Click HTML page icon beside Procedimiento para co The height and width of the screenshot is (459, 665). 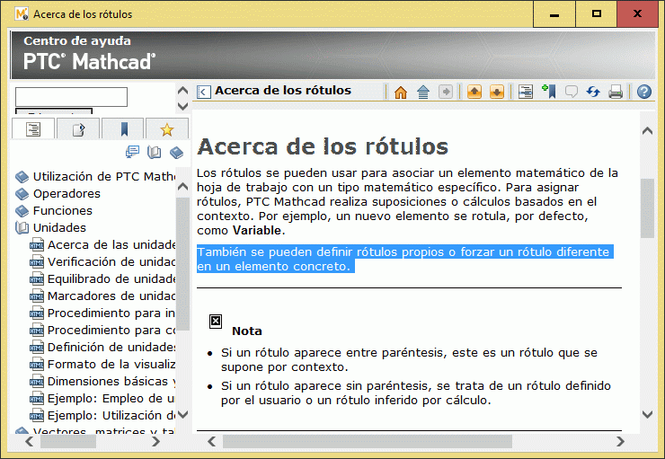pos(37,331)
